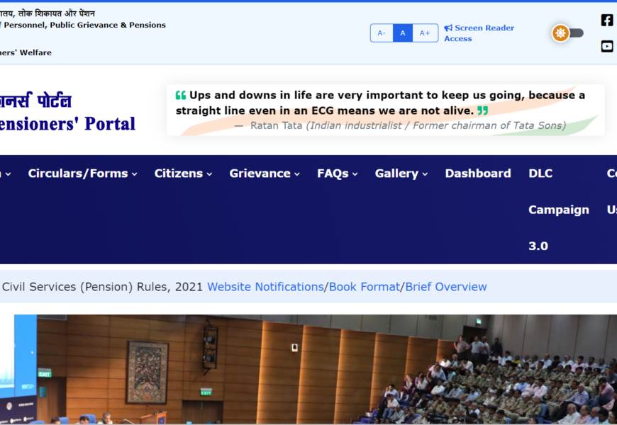Viewport: 617px width, 425px height.
Task: Open the Facebook page icon
Action: coord(607,20)
